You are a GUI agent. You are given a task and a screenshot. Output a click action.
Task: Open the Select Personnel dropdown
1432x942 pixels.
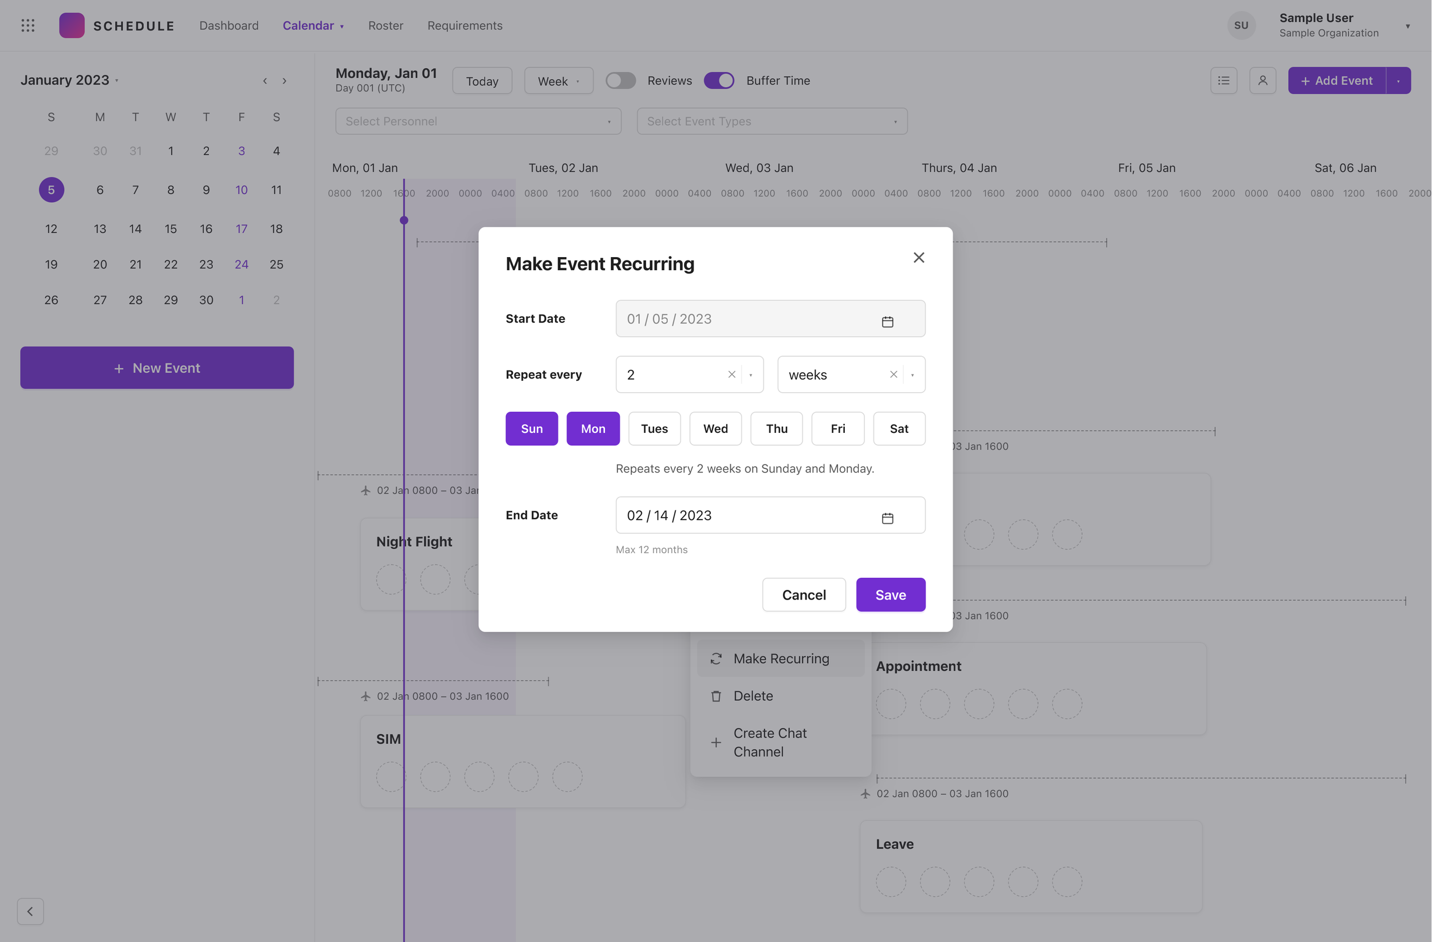click(478, 121)
